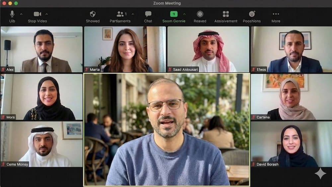Viewport: 332px width, 187px height.
Task: Open the Chat bubble icon
Action: (148, 14)
